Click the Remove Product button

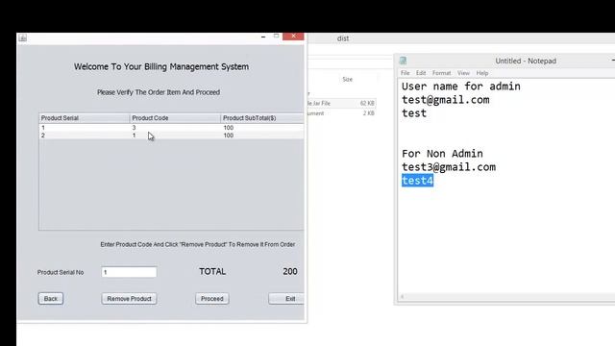[129, 299]
